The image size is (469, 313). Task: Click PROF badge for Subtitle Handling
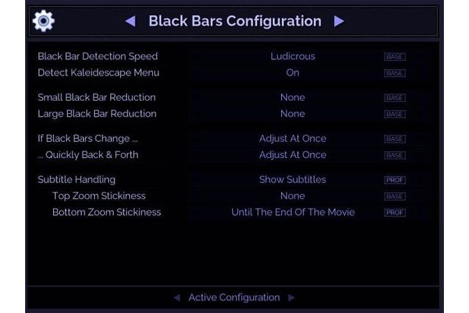click(x=395, y=180)
